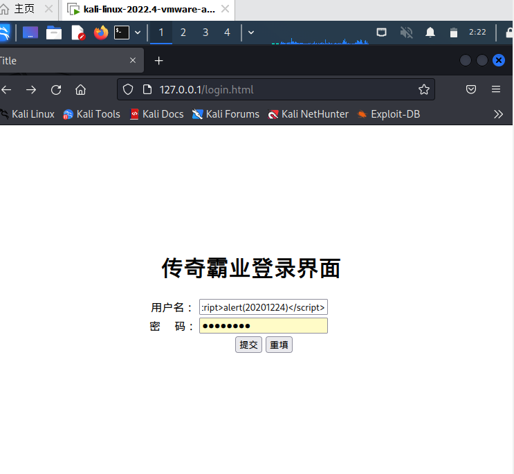514x474 pixels.
Task: Switch to the 主页 home tab
Action: pos(24,9)
